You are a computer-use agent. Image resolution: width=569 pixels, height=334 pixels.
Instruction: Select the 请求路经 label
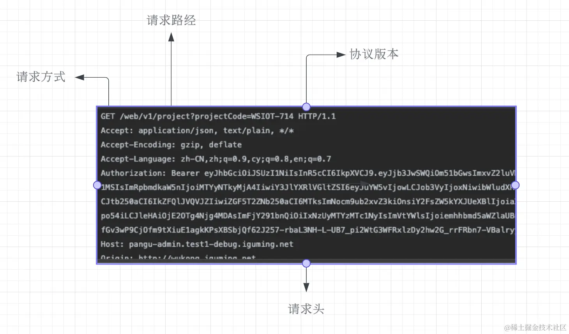171,20
